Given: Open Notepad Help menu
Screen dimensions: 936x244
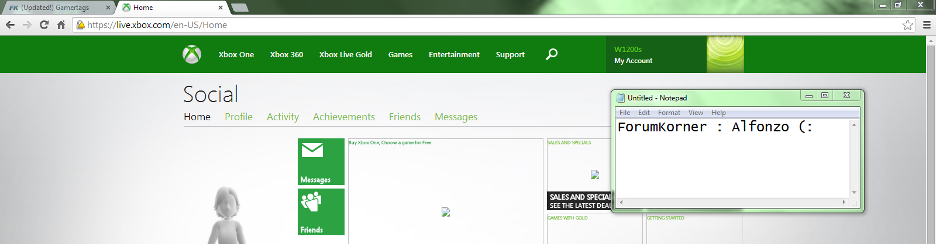Looking at the screenshot, I should tap(718, 113).
